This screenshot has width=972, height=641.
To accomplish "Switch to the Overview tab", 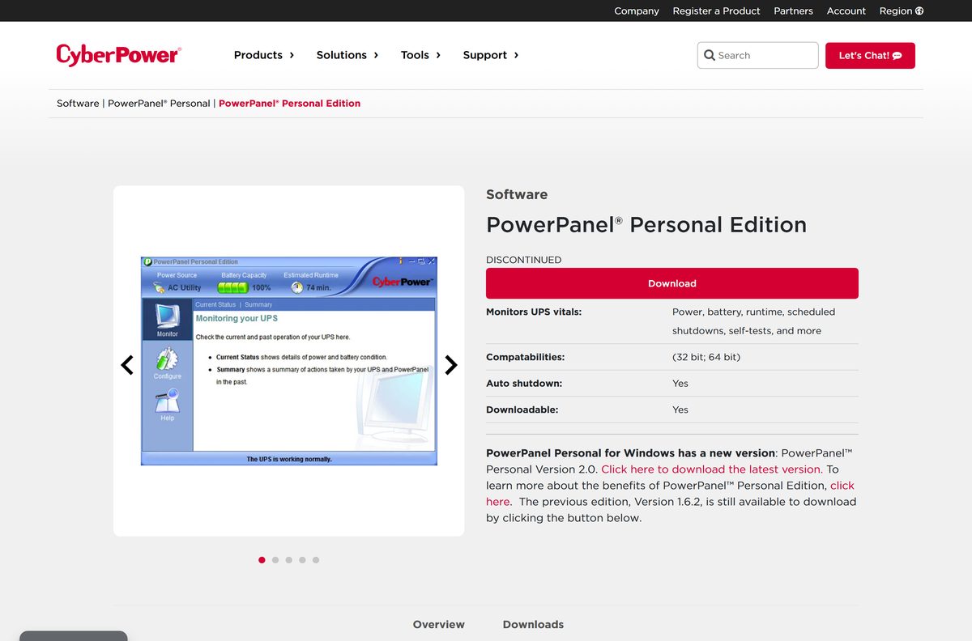I will point(439,625).
